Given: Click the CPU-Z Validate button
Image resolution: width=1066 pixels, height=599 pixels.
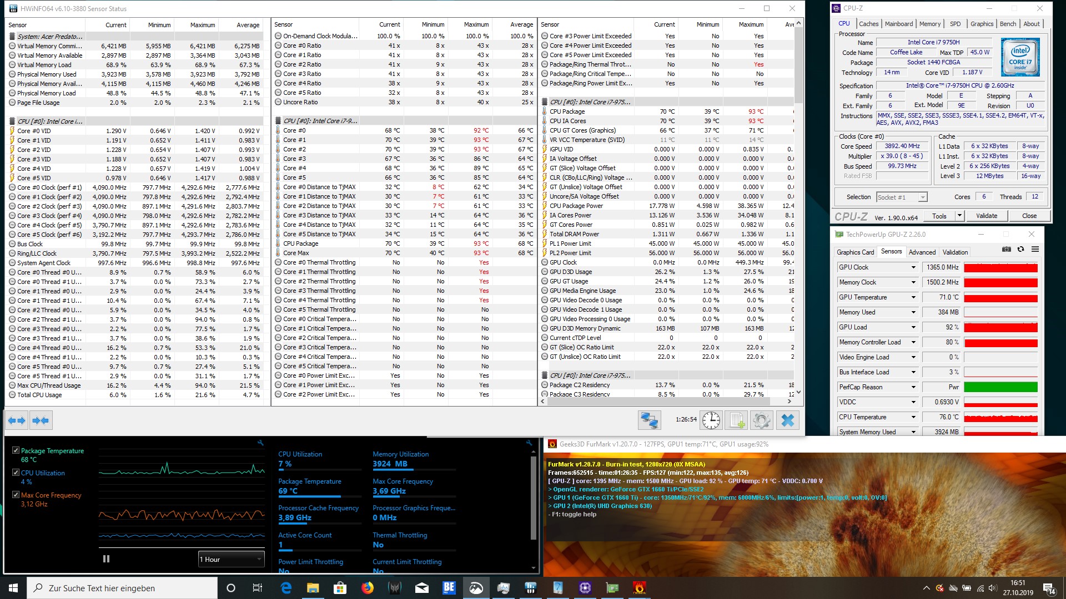Looking at the screenshot, I should (986, 216).
